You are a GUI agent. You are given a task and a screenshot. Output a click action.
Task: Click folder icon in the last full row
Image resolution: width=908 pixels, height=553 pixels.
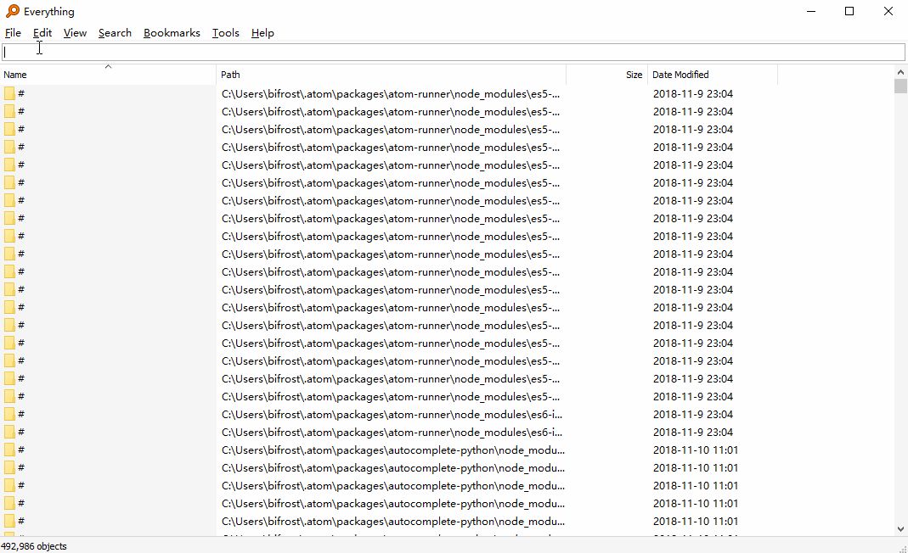pyautogui.click(x=9, y=521)
